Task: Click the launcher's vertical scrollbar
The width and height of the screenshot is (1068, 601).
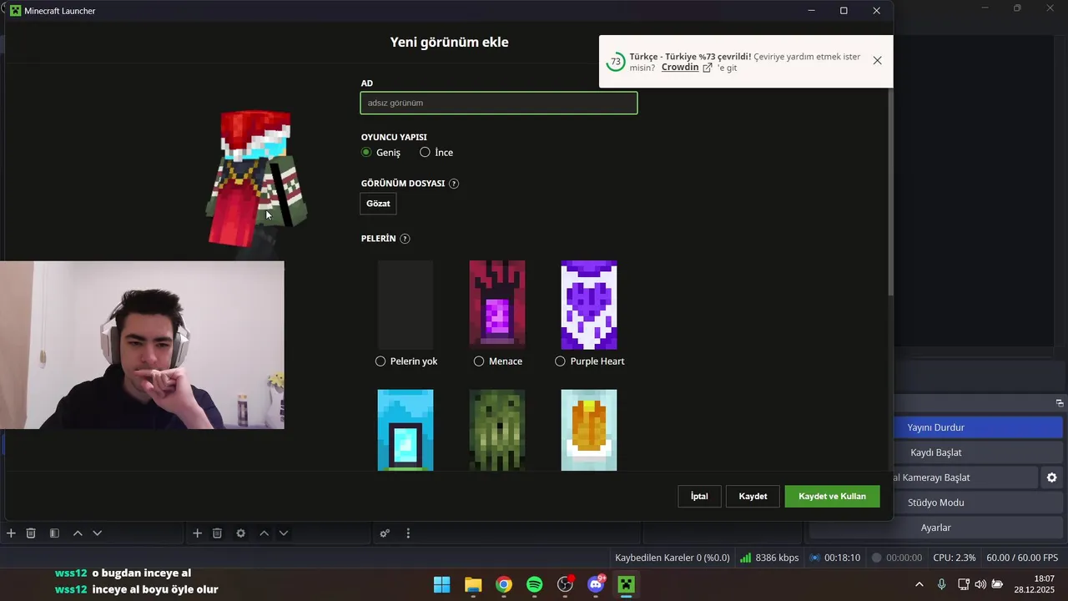Action: (889, 190)
